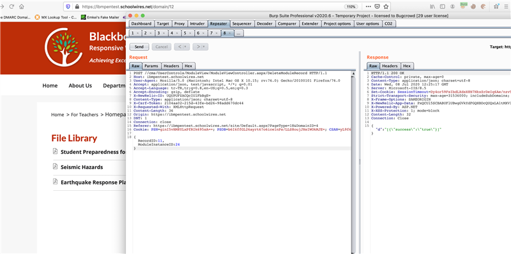The height and width of the screenshot is (254, 511).
Task: Close Repeater sub-tab 3
Action: tap(164, 33)
